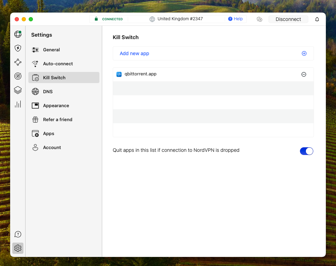Screen dimensions: 336x266
Task: Click the green lock connected icon
Action: (x=96, y=19)
